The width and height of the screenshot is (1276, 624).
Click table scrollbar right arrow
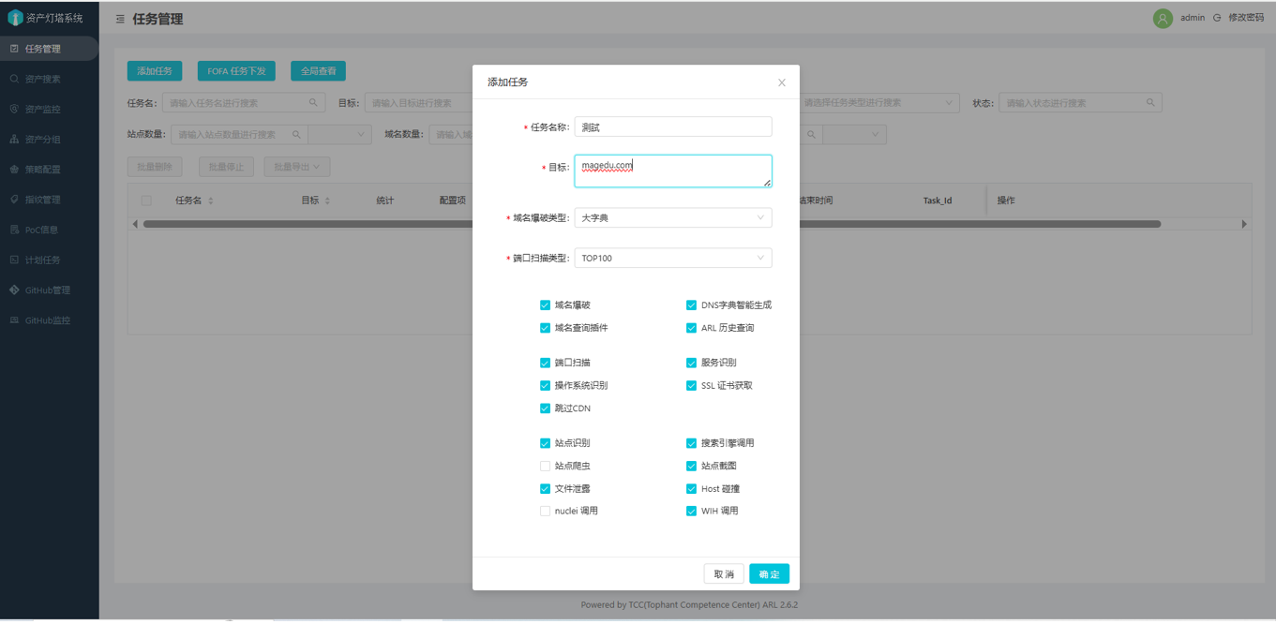pos(1244,224)
